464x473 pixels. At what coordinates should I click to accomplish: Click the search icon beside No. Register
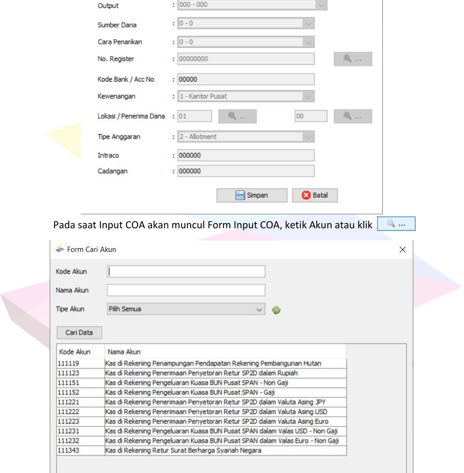point(352,59)
